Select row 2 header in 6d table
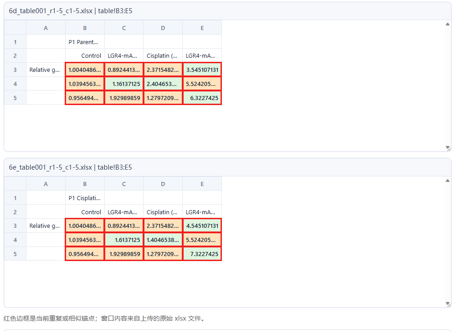Screen dimensions: 457x332 [15, 55]
